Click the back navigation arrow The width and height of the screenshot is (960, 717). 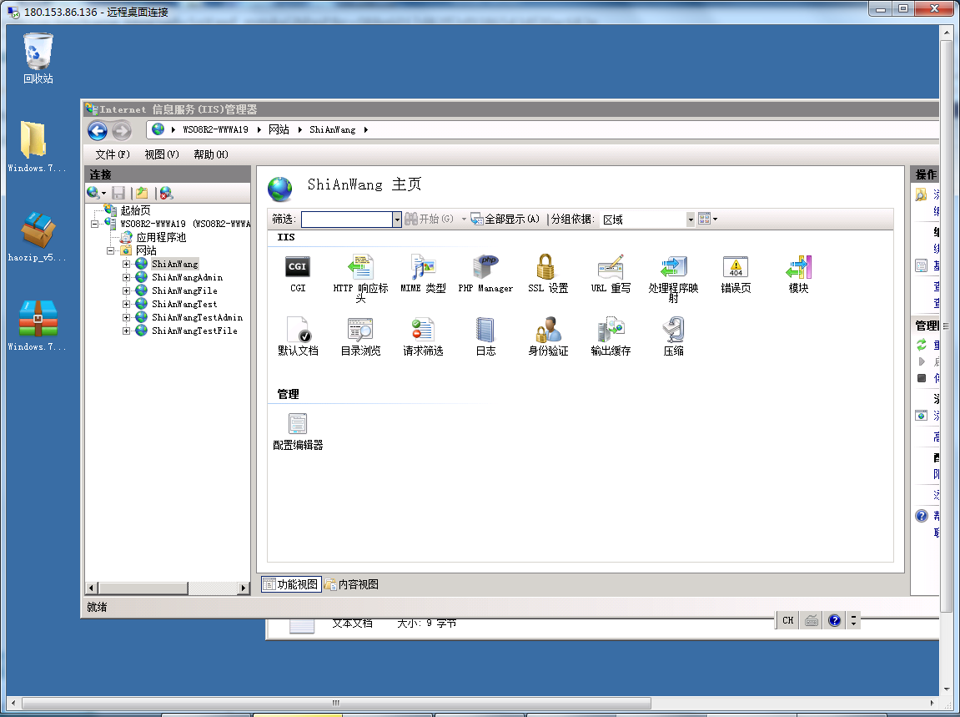[x=98, y=130]
